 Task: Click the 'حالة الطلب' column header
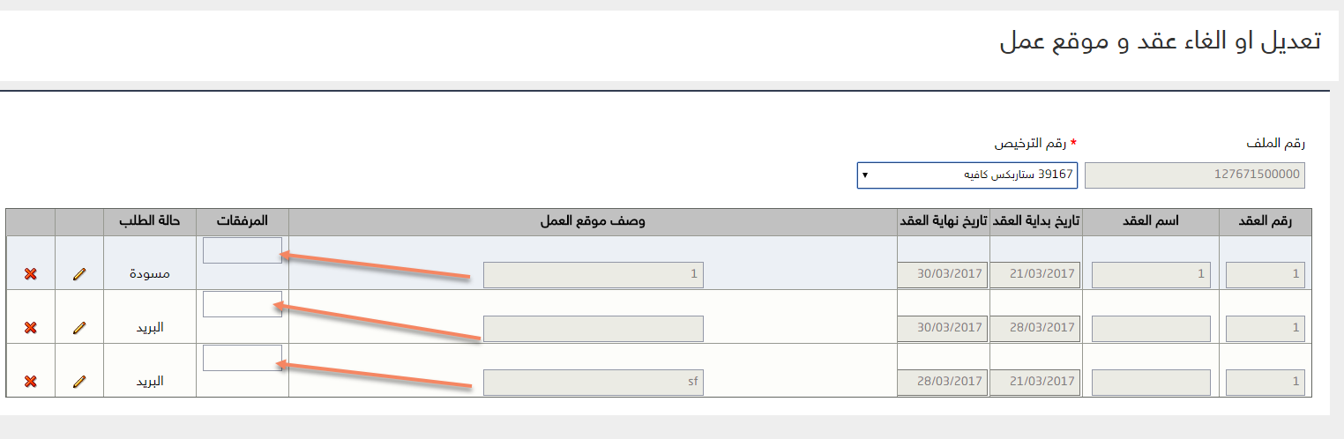click(x=150, y=222)
